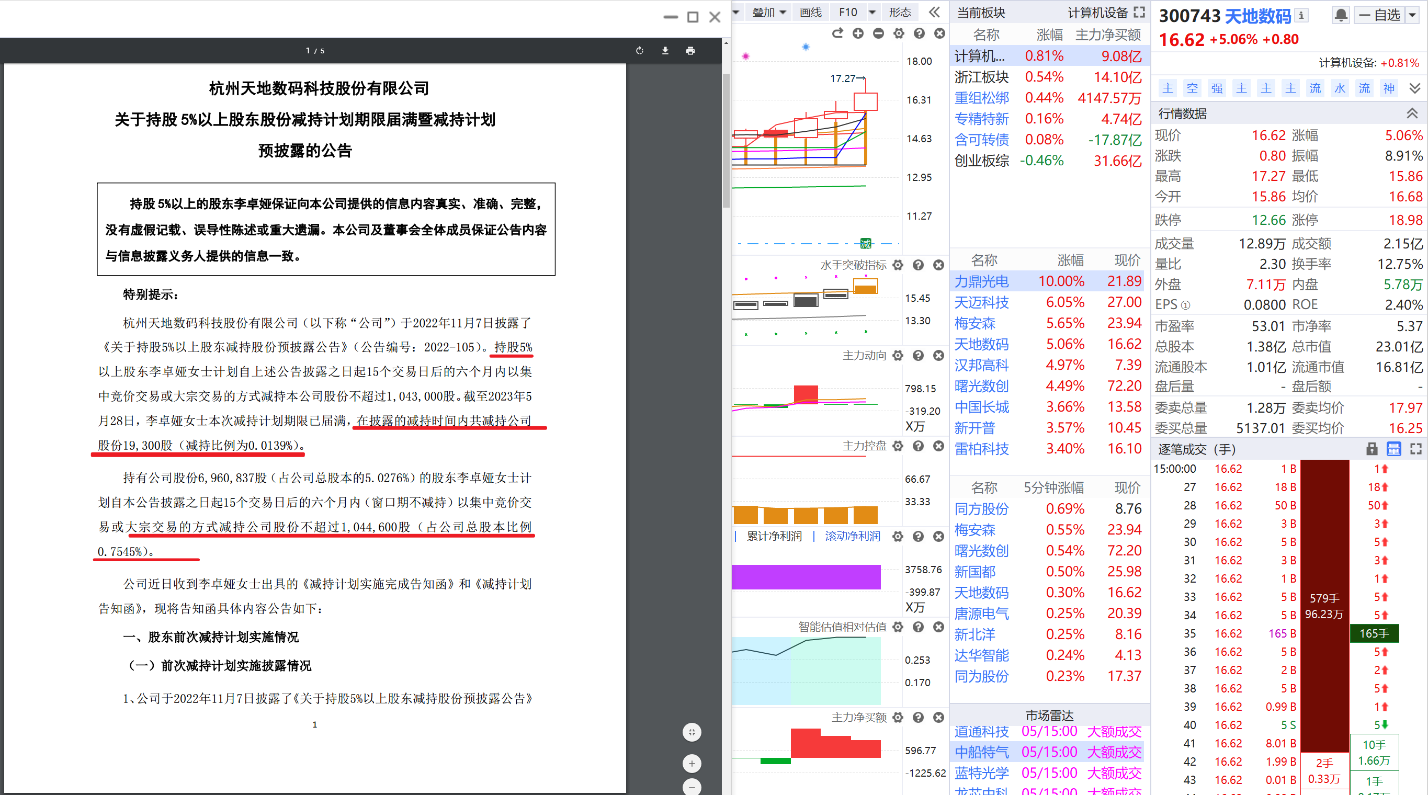Open 唐源电气 in the 5分钟涨幅 list
This screenshot has width=1428, height=795.
click(x=981, y=614)
